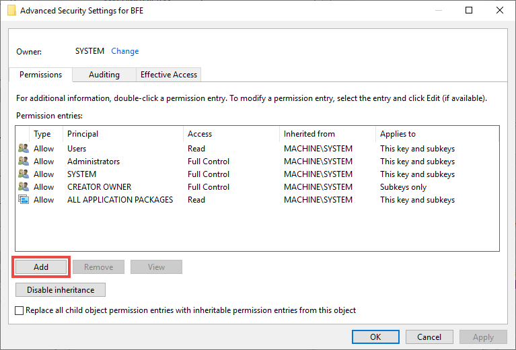Click the SYSTEM row group icon

pyautogui.click(x=24, y=174)
